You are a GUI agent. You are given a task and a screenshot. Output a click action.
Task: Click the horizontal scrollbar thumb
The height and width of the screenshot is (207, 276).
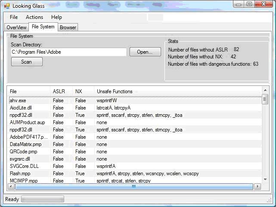tap(134, 186)
